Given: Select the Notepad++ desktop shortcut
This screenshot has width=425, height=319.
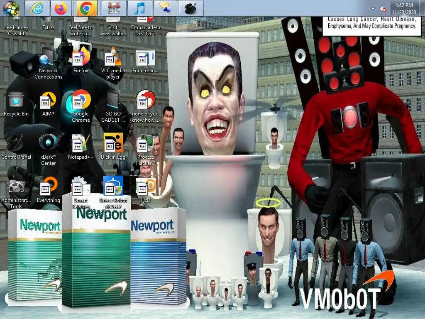Looking at the screenshot, I should coord(81,147).
